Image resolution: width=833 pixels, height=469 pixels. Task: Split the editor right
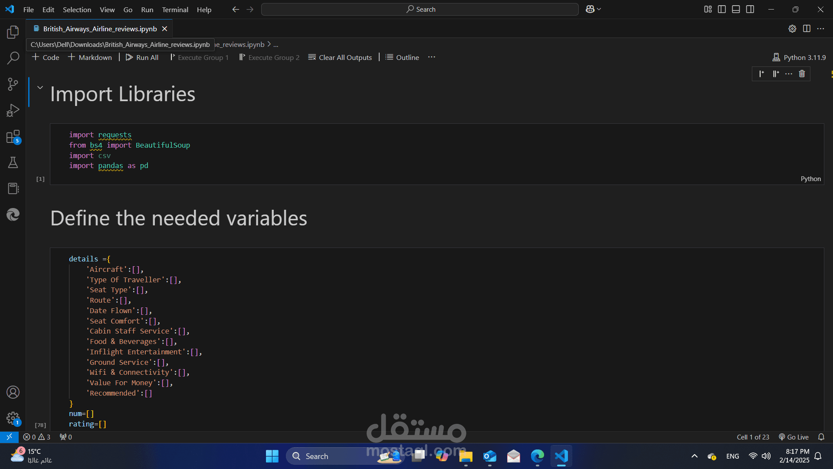coord(807,29)
